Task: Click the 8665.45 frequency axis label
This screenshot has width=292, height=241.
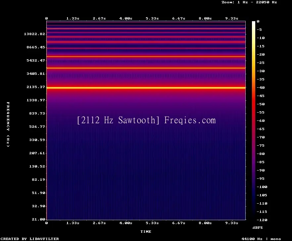Action: click(x=36, y=47)
